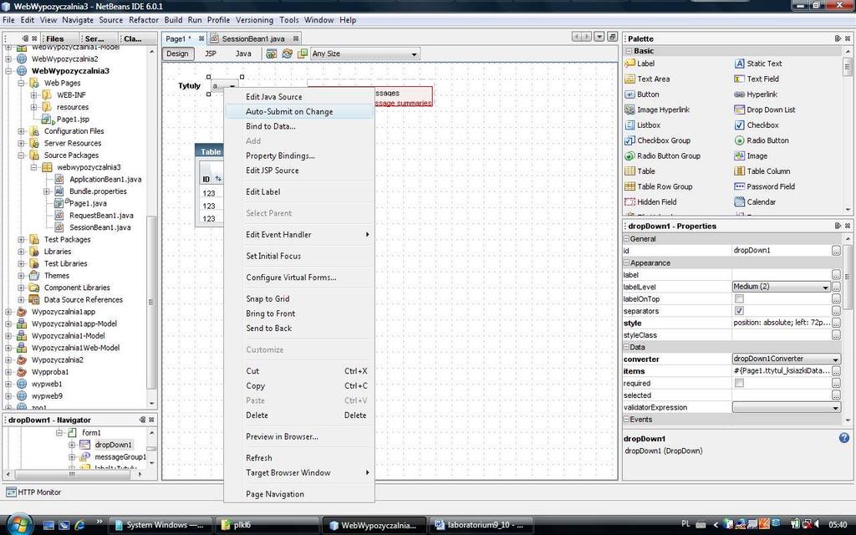Pick the Static Text palette component

(x=757, y=64)
